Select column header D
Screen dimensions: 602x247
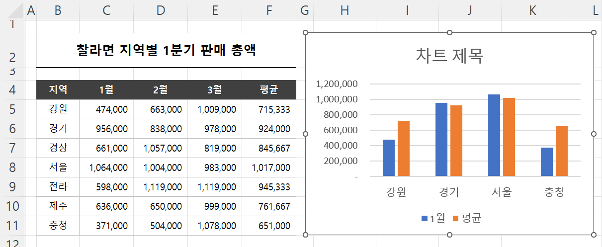click(x=161, y=10)
